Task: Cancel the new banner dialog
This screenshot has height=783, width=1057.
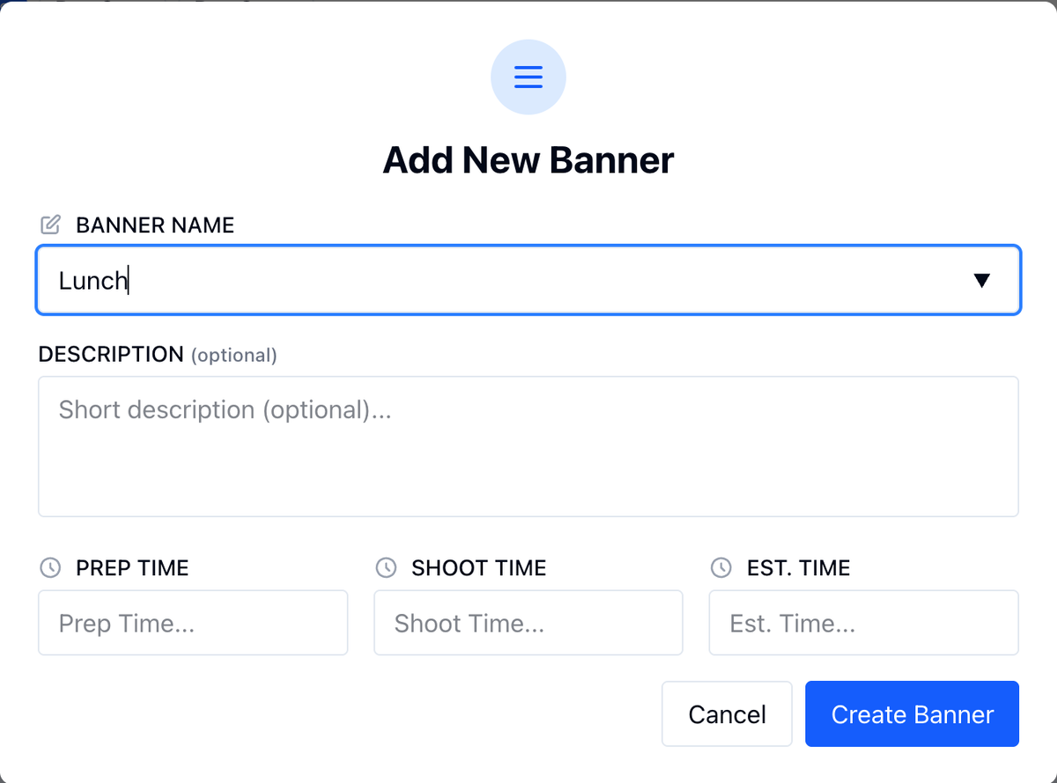Action: pyautogui.click(x=728, y=714)
